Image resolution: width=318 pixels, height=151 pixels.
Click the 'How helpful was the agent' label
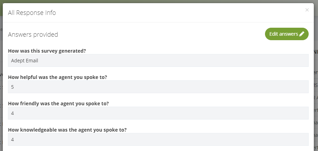click(x=58, y=77)
